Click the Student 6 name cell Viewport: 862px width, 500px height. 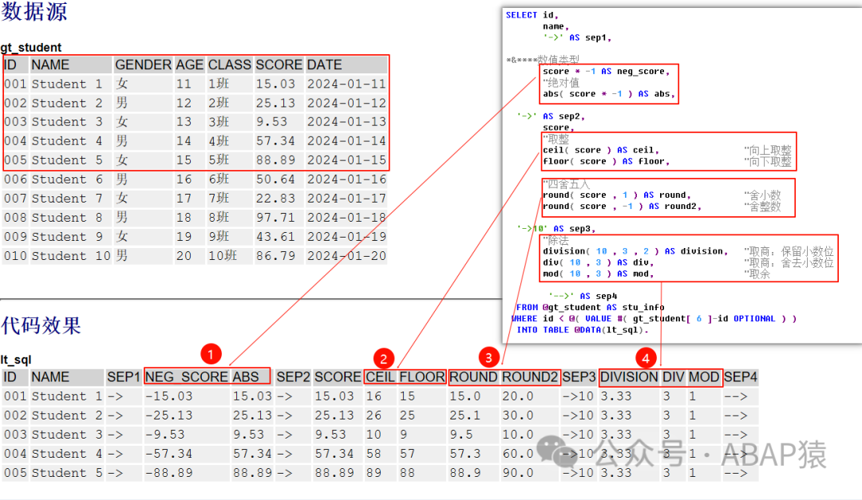67,179
